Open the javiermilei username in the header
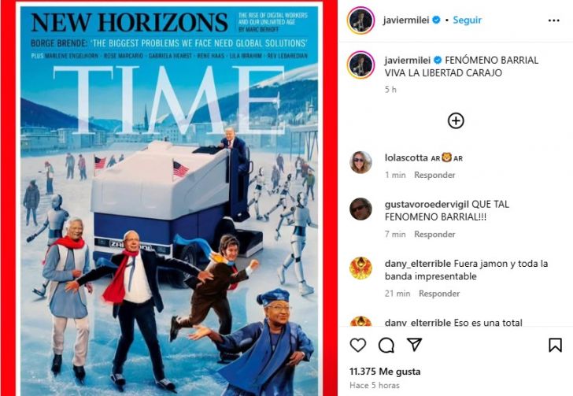This screenshot has height=396, width=573. [406, 20]
